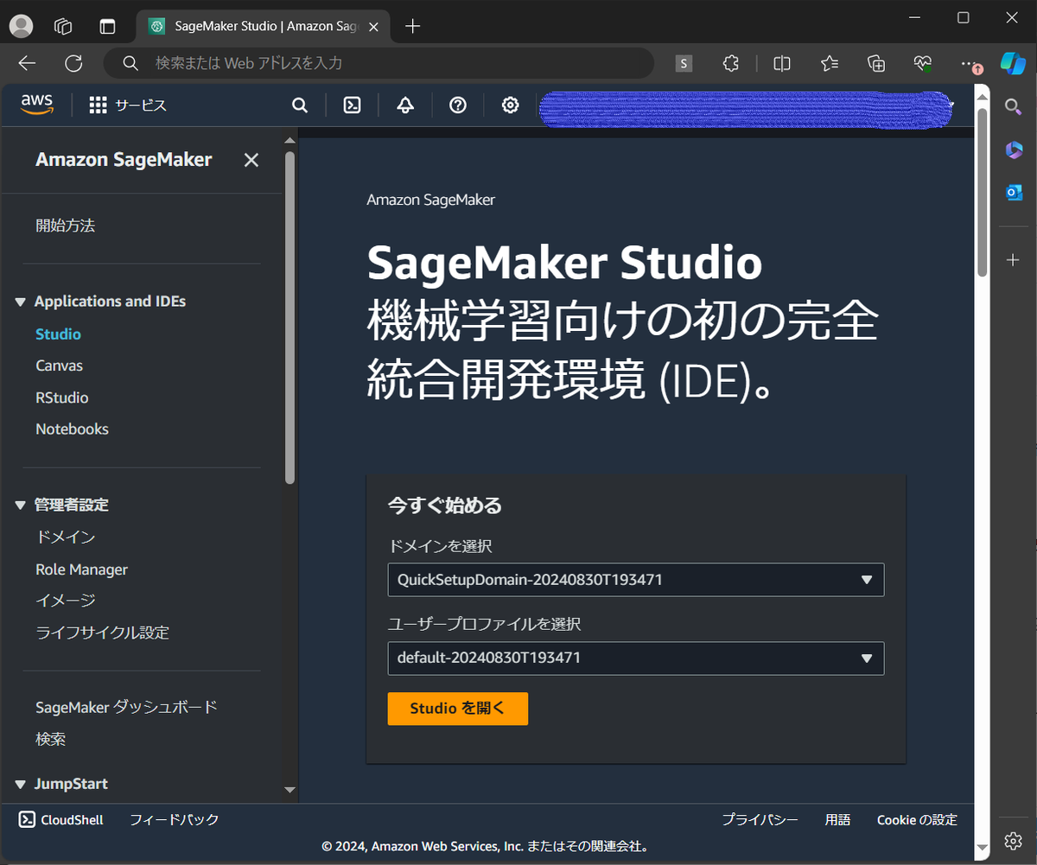Open the Copilot icon in browser

1013,63
